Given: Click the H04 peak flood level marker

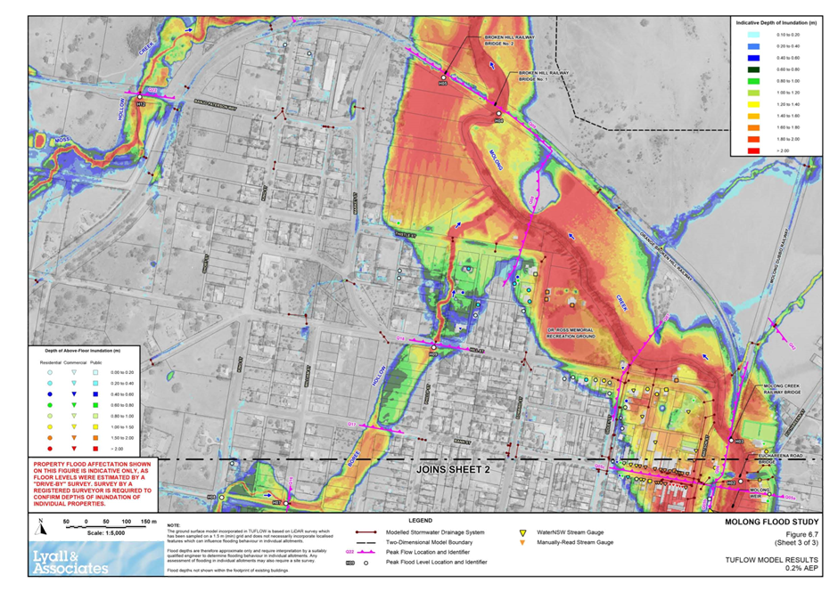Looking at the screenshot, I should (x=498, y=114).
